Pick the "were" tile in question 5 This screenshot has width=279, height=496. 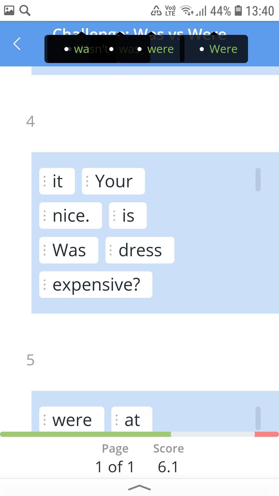(72, 420)
